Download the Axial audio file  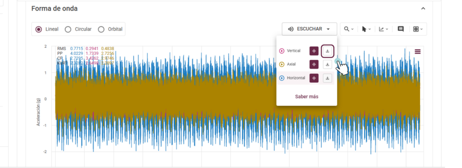pyautogui.click(x=328, y=64)
